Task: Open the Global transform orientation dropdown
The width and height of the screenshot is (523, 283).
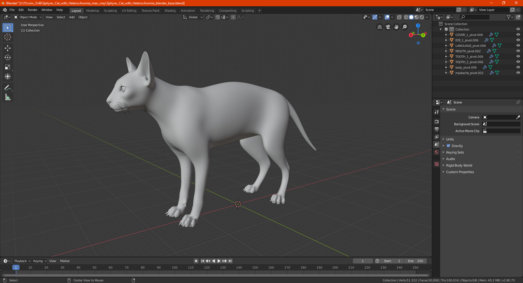Action: (x=193, y=17)
